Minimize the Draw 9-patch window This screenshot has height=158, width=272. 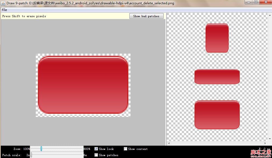(x=249, y=2)
